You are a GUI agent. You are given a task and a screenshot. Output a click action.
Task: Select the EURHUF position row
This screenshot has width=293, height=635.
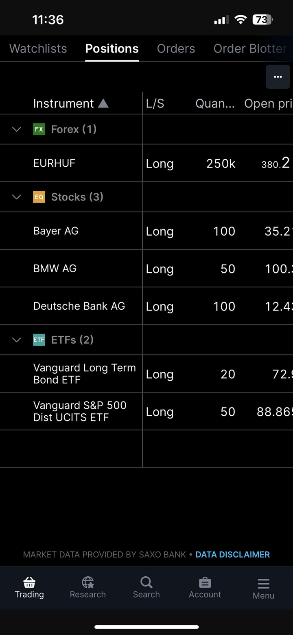[55, 163]
